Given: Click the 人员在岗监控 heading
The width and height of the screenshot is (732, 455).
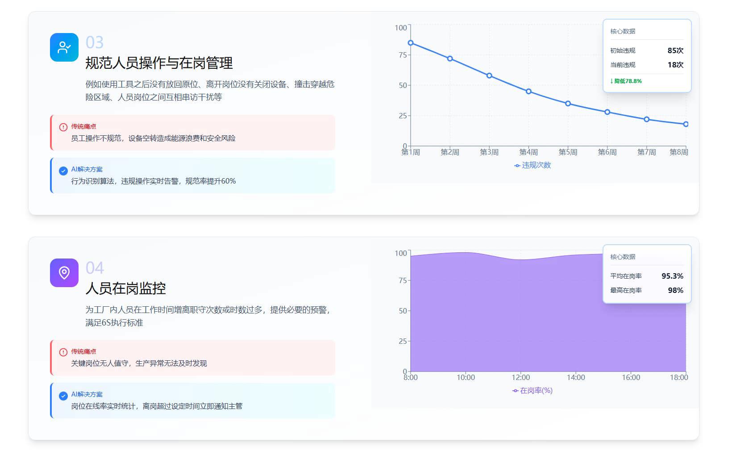Looking at the screenshot, I should tap(125, 288).
